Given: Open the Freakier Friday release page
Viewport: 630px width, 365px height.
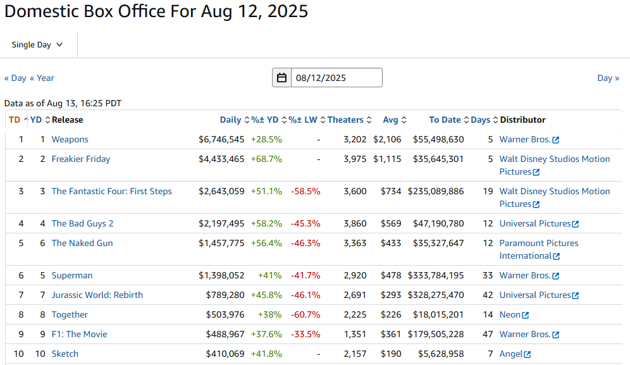Looking at the screenshot, I should click(81, 159).
